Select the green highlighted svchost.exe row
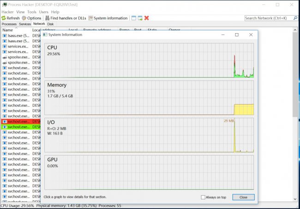 [21, 127]
